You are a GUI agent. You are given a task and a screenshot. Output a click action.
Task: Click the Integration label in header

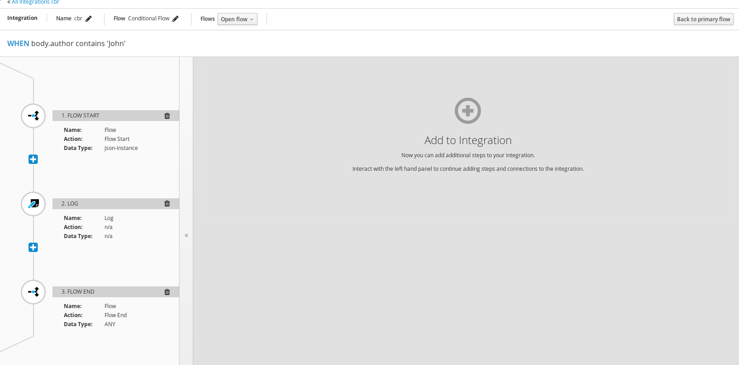22,18
